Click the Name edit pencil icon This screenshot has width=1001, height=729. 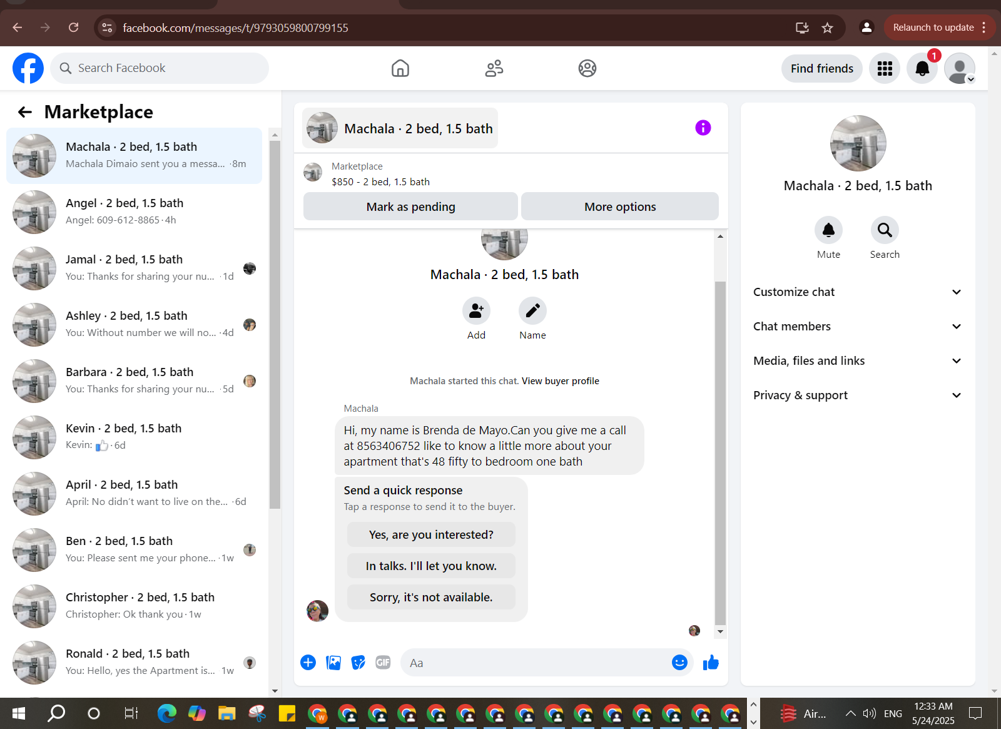tap(532, 311)
